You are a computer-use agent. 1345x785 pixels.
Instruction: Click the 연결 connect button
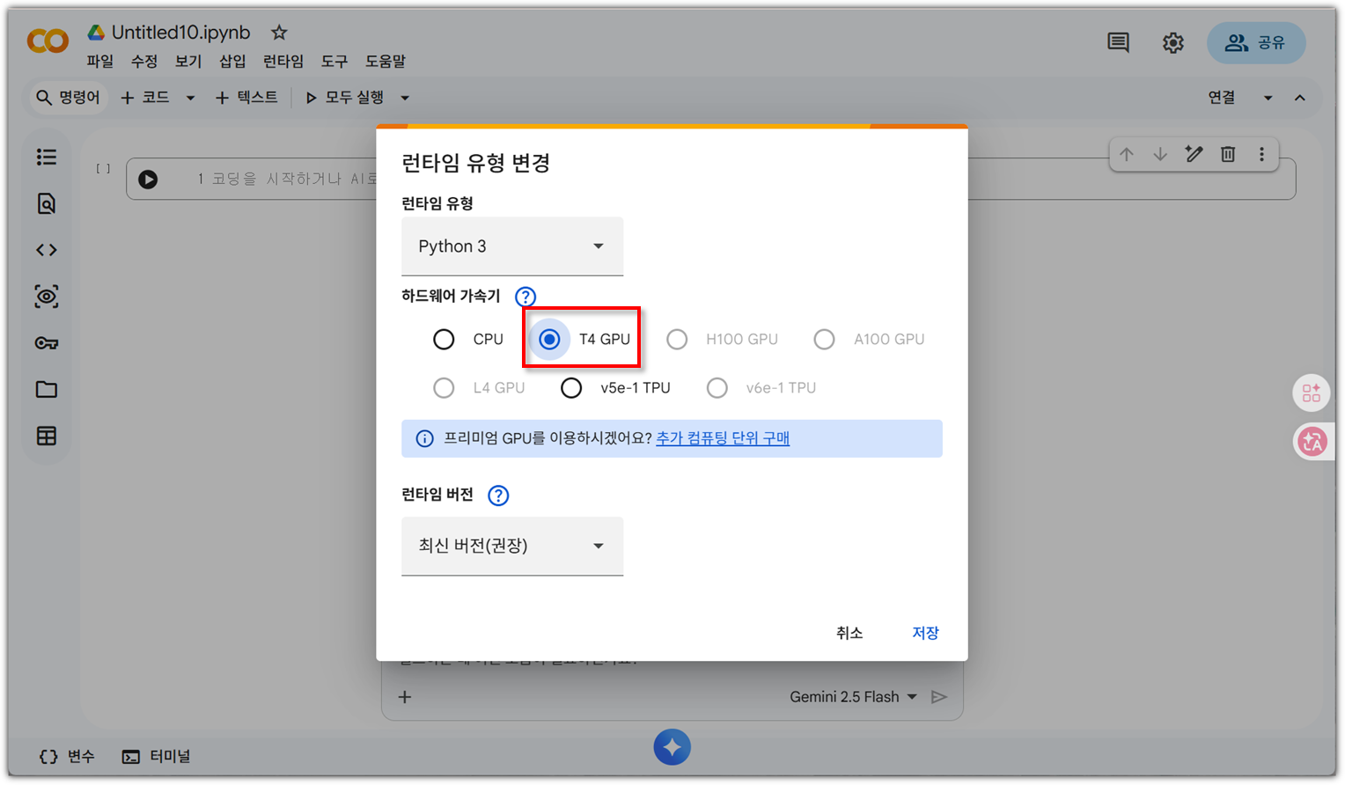tap(1222, 98)
